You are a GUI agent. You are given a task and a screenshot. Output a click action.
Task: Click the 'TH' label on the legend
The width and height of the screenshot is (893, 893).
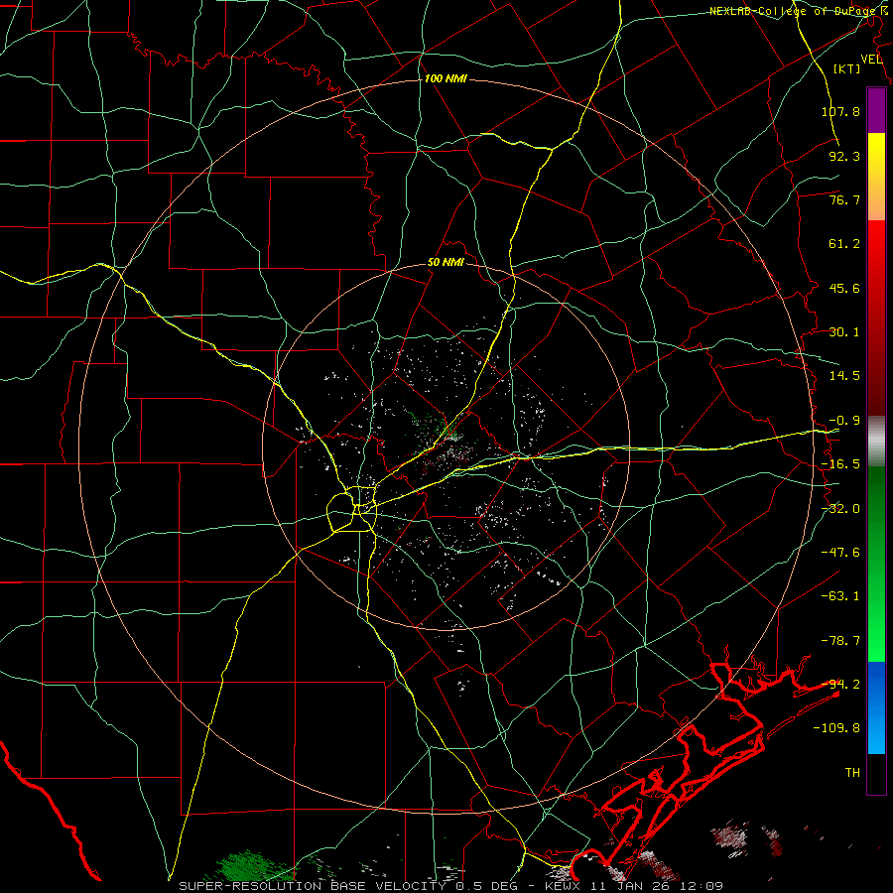click(x=852, y=773)
